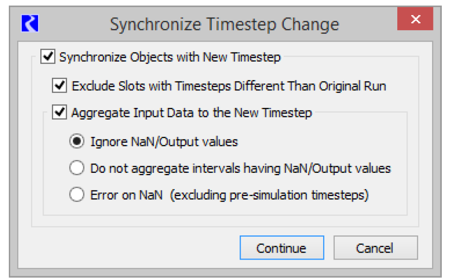Click the Synchronize Objects with New Timestep label
This screenshot has width=452, height=279.
click(170, 57)
